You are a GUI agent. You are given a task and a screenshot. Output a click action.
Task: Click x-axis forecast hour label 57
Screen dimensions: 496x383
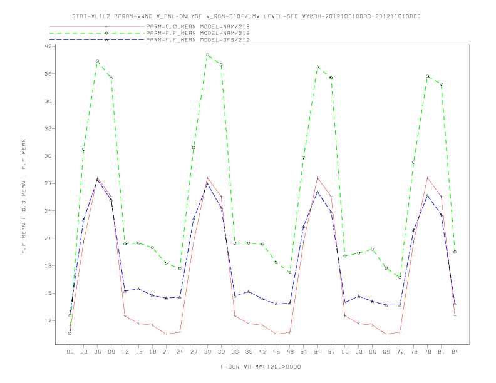[x=331, y=352]
